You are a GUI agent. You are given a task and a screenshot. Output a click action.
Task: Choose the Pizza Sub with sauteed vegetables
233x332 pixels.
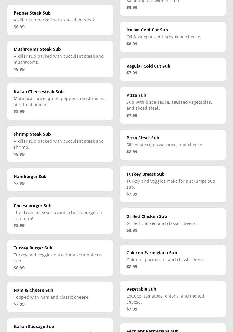pos(173,105)
